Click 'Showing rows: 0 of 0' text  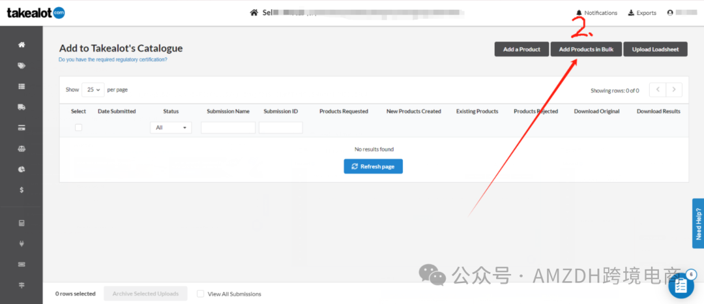(x=615, y=91)
